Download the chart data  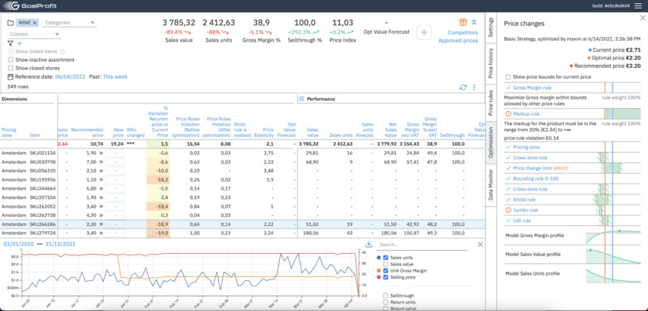369,245
